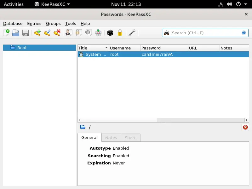Open the Tools menu

tap(71, 23)
